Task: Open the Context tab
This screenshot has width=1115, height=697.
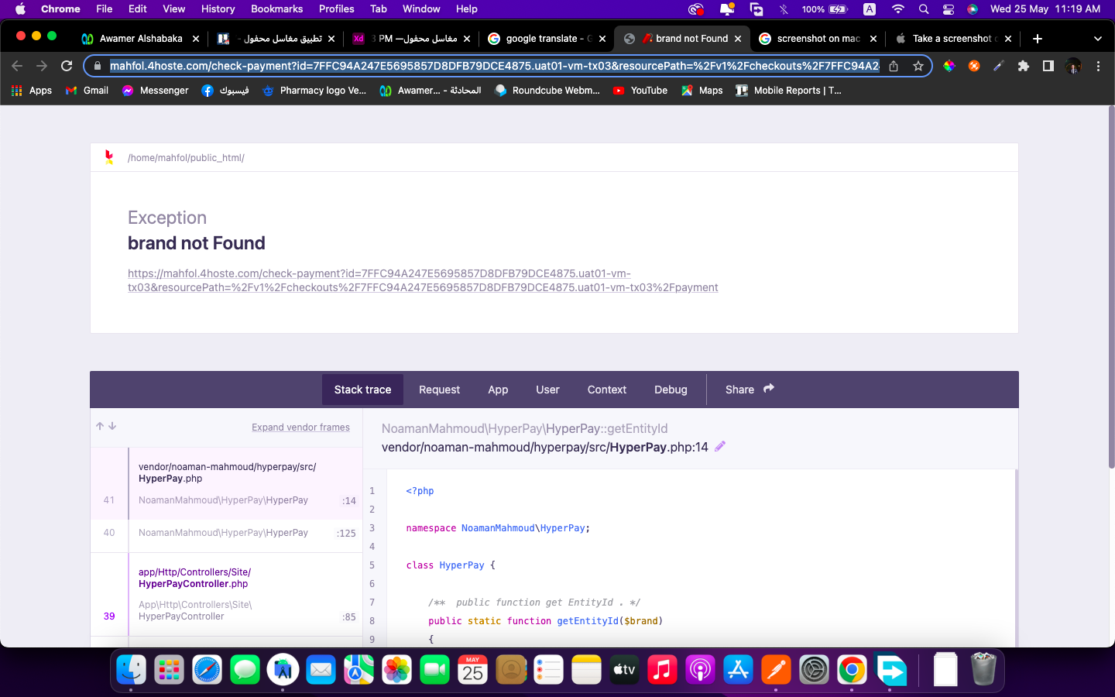Action: click(606, 390)
